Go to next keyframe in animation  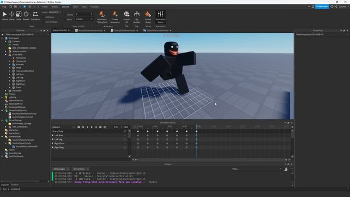pos(96,127)
